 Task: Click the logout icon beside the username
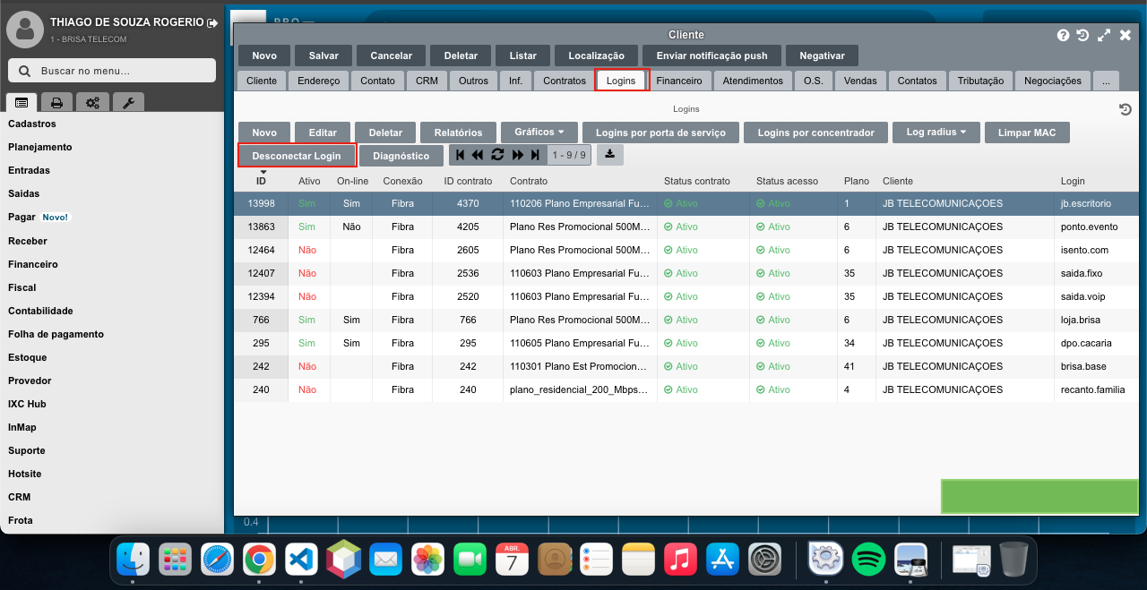pos(211,22)
